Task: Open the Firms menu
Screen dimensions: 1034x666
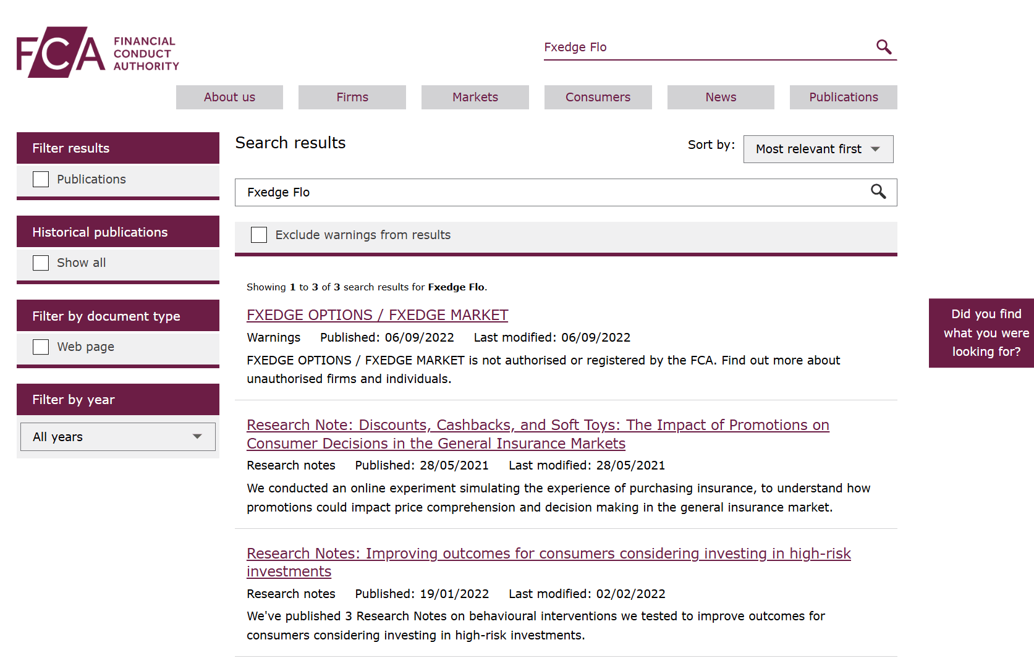Action: point(352,97)
